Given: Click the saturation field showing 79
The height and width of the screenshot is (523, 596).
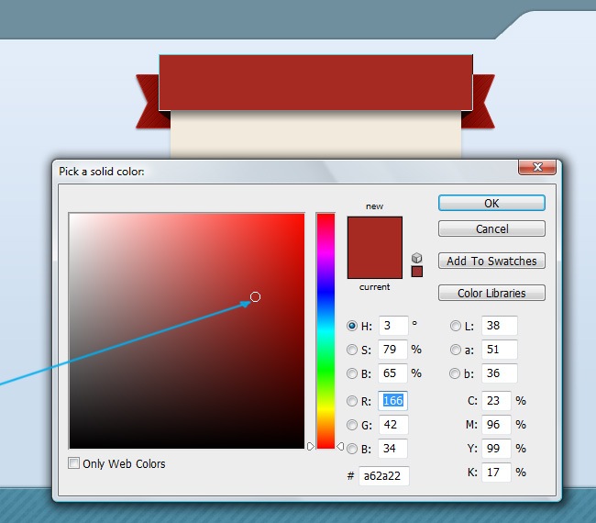Looking at the screenshot, I should 392,350.
